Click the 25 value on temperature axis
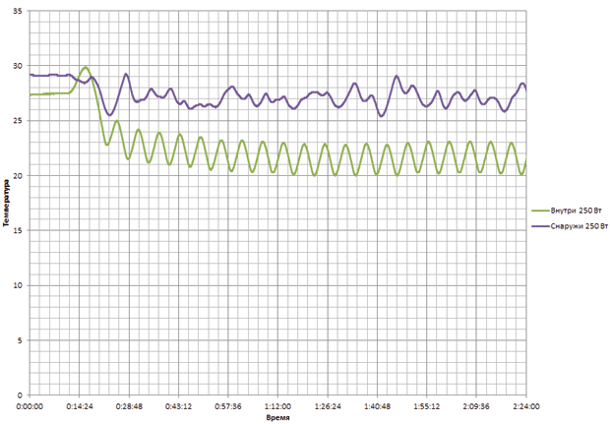Screen dimensions: 610x424 pyautogui.click(x=19, y=121)
